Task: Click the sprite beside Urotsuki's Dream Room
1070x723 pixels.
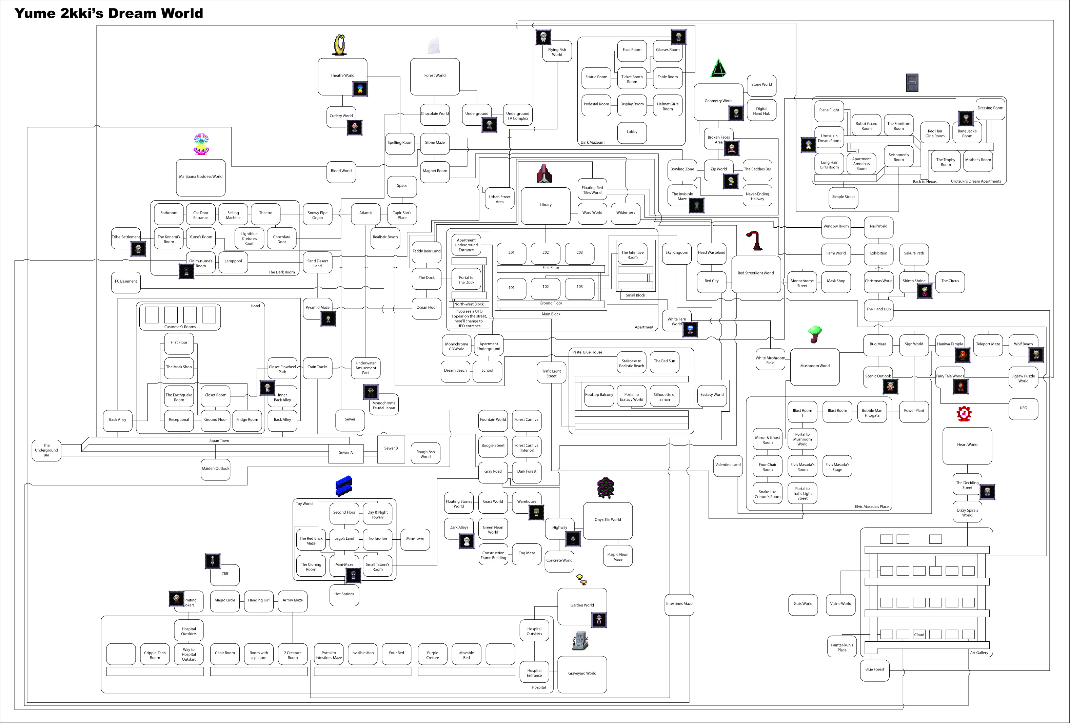Action: [x=808, y=145]
